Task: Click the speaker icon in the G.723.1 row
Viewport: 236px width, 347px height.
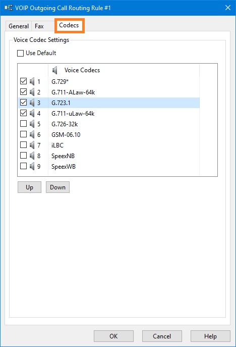Action: click(32, 103)
